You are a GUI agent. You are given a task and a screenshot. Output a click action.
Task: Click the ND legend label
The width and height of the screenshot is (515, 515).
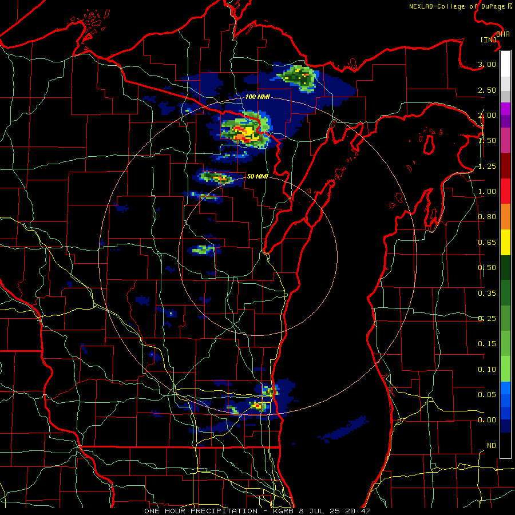tap(492, 446)
